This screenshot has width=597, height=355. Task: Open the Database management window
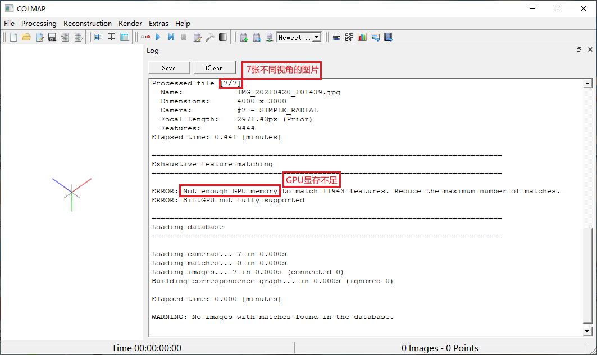tap(125, 37)
